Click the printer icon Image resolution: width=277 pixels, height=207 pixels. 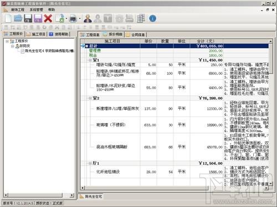coord(73,19)
